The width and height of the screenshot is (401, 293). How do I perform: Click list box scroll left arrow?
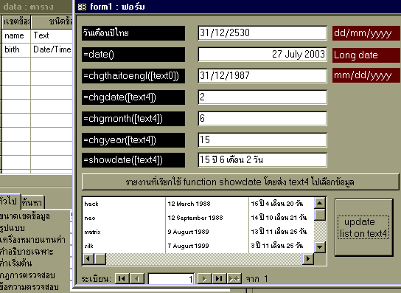pos(88,258)
